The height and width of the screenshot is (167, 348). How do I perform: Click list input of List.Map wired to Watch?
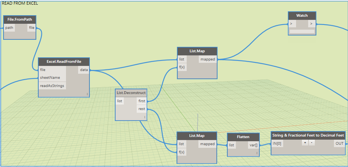tap(182, 59)
